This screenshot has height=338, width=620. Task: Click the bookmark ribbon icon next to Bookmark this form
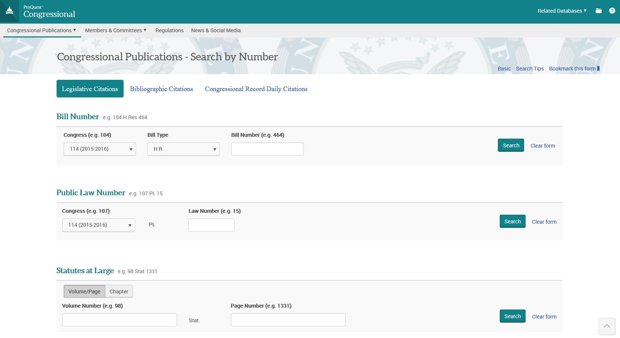(x=599, y=68)
